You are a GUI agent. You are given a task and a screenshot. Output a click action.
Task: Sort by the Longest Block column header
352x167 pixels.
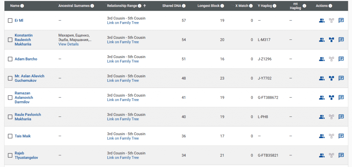click(x=209, y=6)
